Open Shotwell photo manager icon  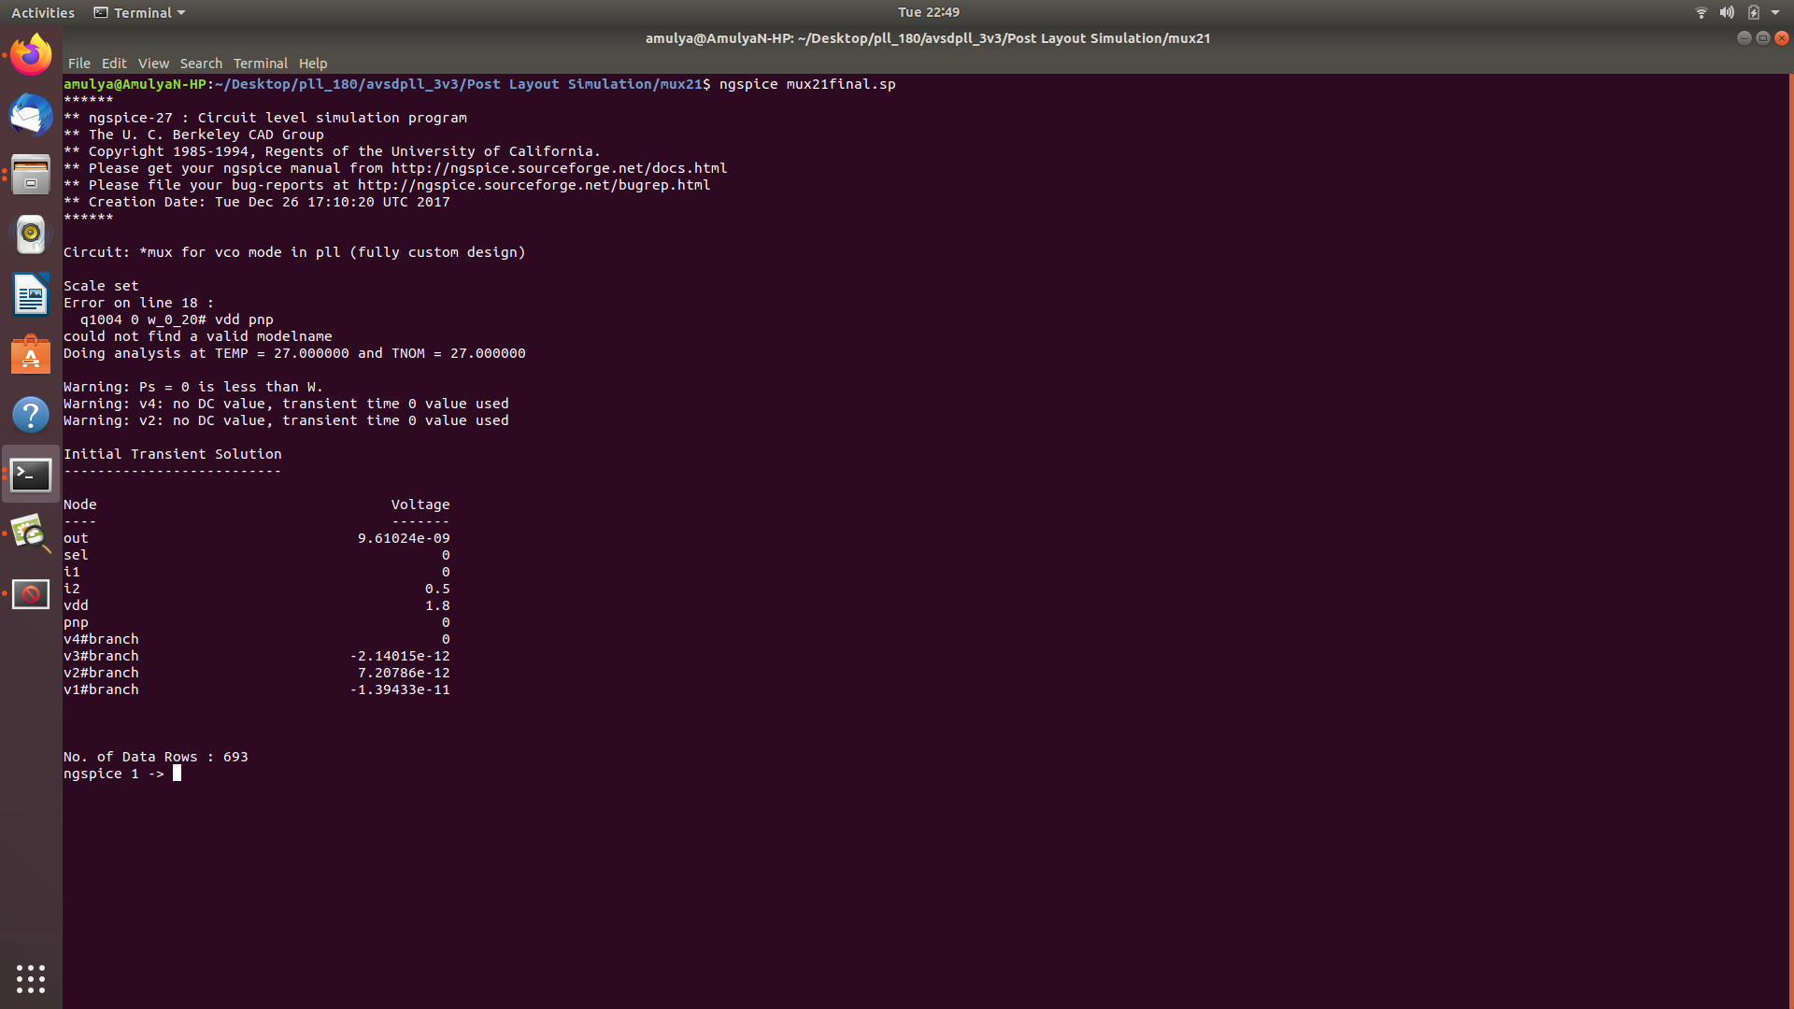[x=31, y=534]
